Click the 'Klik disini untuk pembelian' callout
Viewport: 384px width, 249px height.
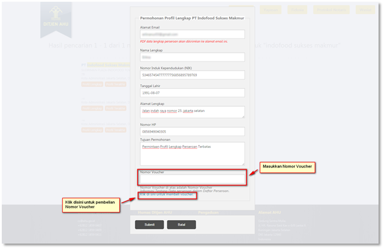coord(91,204)
